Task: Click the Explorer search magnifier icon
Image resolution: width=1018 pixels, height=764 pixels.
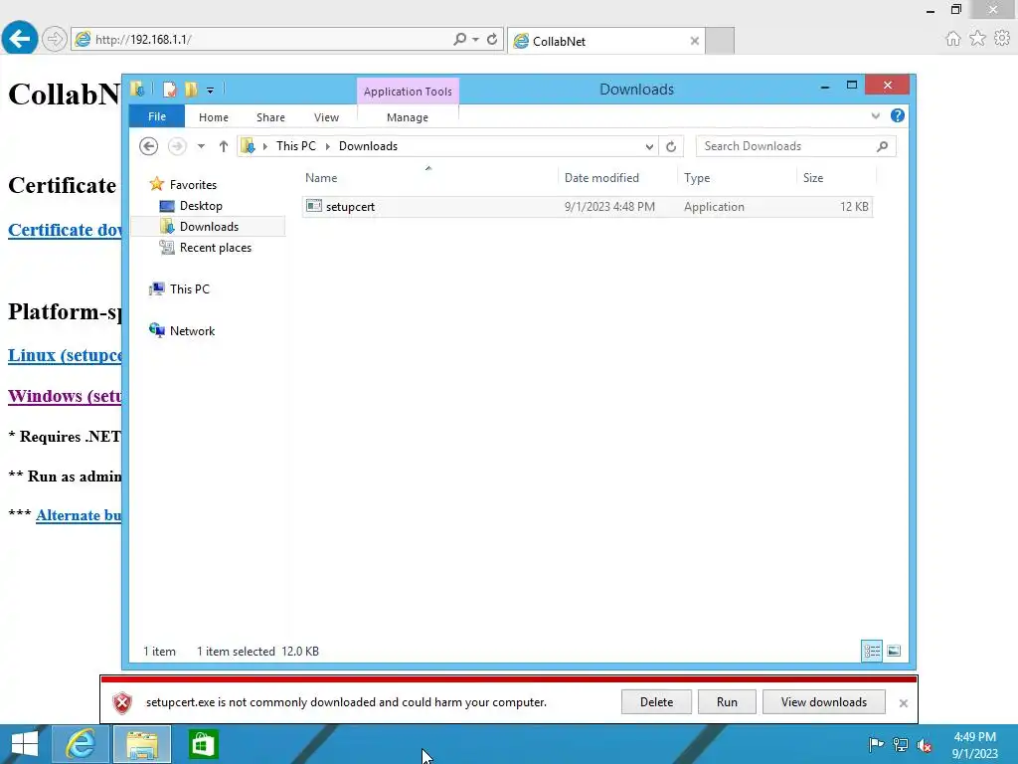Action: tap(883, 146)
